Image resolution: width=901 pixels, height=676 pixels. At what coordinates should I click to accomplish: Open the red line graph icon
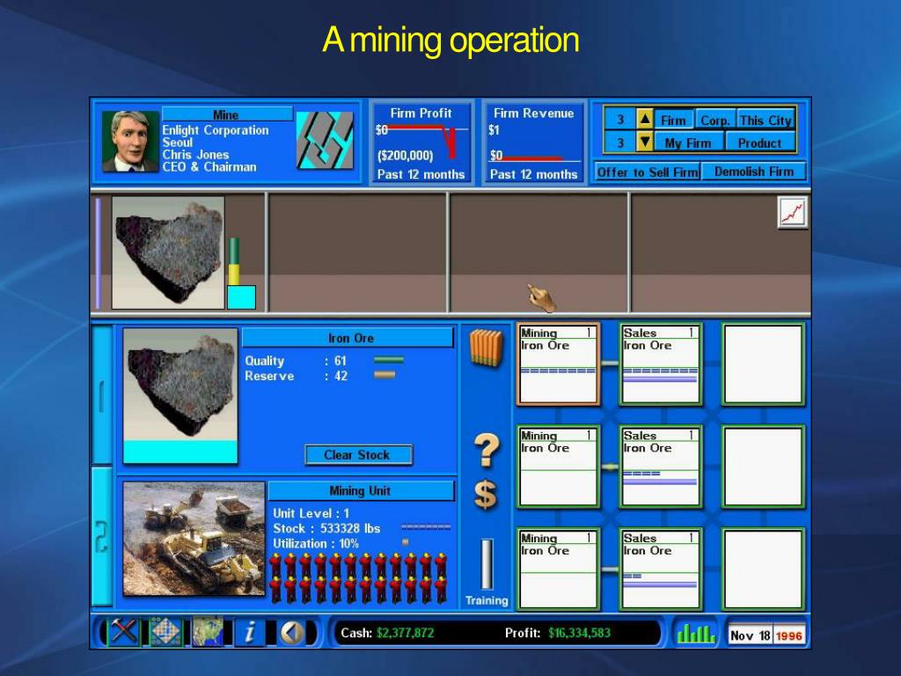(793, 213)
